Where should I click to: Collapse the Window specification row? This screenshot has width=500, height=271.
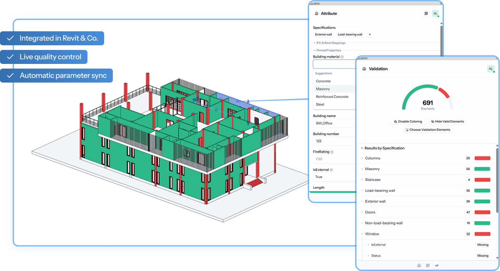(362, 234)
